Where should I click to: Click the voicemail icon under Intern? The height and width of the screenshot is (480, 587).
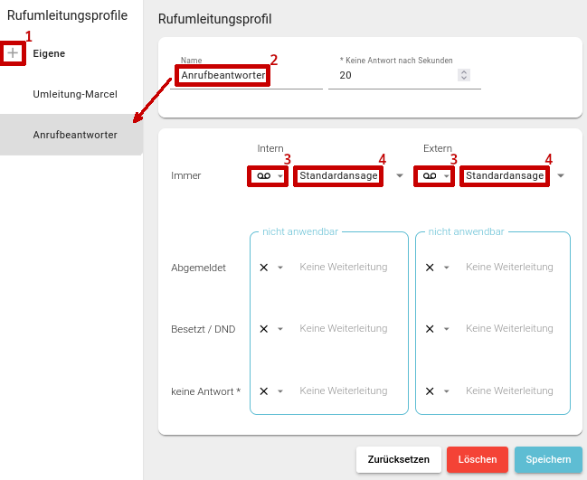pos(262,175)
